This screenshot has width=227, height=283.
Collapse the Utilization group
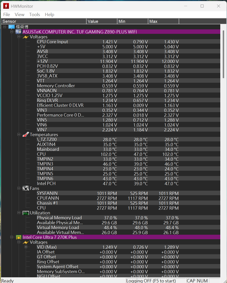[19, 213]
